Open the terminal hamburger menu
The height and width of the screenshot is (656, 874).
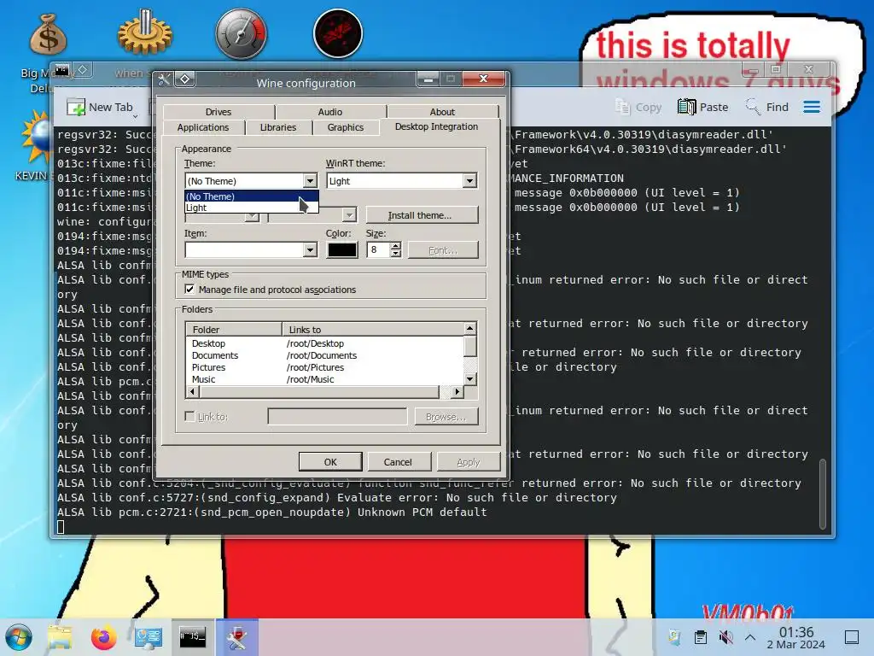click(812, 107)
